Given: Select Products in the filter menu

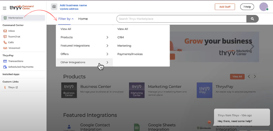Looking at the screenshot, I should [x=67, y=37].
